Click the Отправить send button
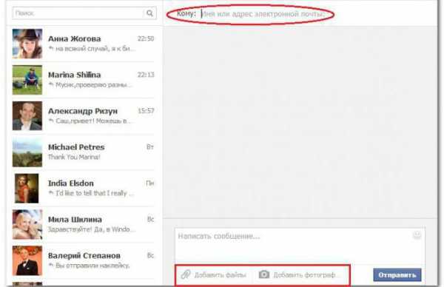The image size is (444, 287). 397,275
